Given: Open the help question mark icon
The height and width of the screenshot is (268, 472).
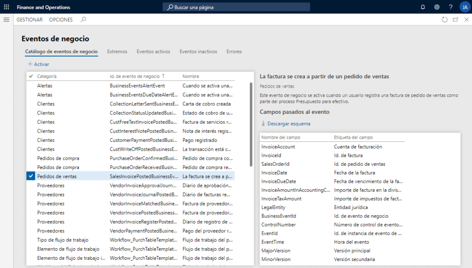Looking at the screenshot, I should [451, 7].
